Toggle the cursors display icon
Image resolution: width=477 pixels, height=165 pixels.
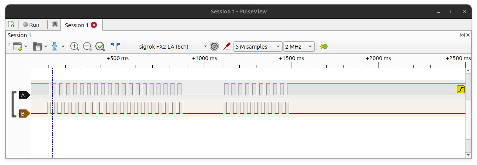point(115,47)
